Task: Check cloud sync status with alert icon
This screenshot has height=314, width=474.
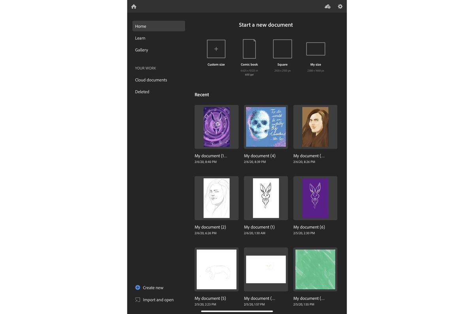Action: tap(327, 6)
